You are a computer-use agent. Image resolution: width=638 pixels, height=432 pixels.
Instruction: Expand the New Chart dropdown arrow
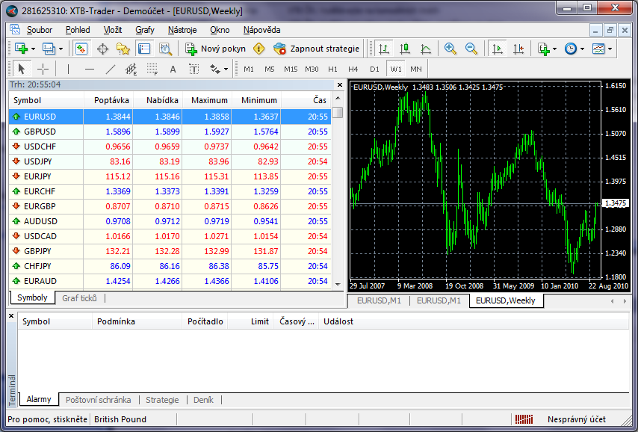tap(33, 49)
